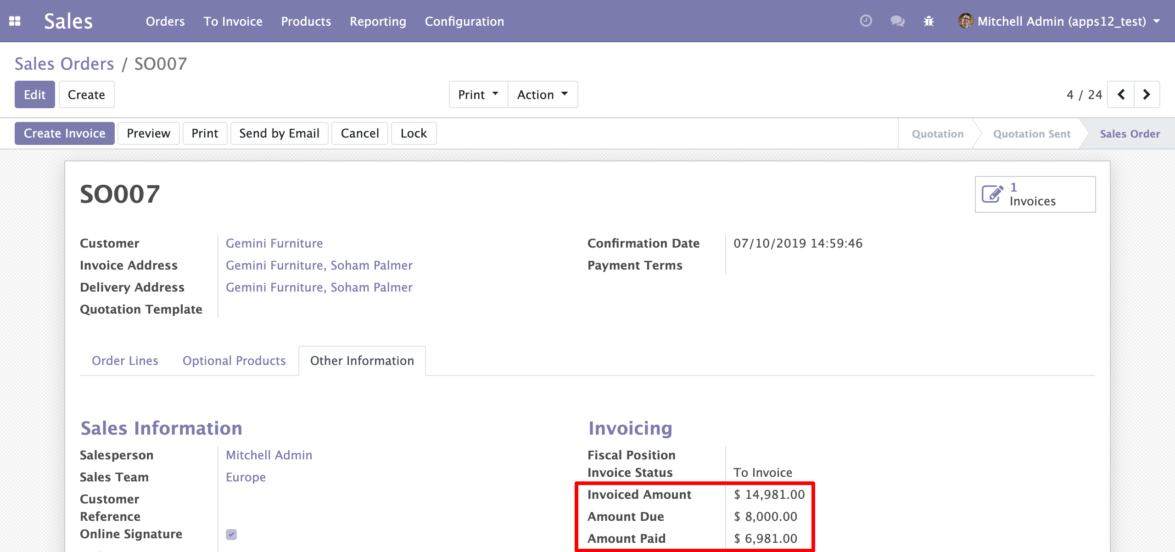Viewport: 1175px width, 552px height.
Task: Open the debug bug icon
Action: click(x=929, y=21)
